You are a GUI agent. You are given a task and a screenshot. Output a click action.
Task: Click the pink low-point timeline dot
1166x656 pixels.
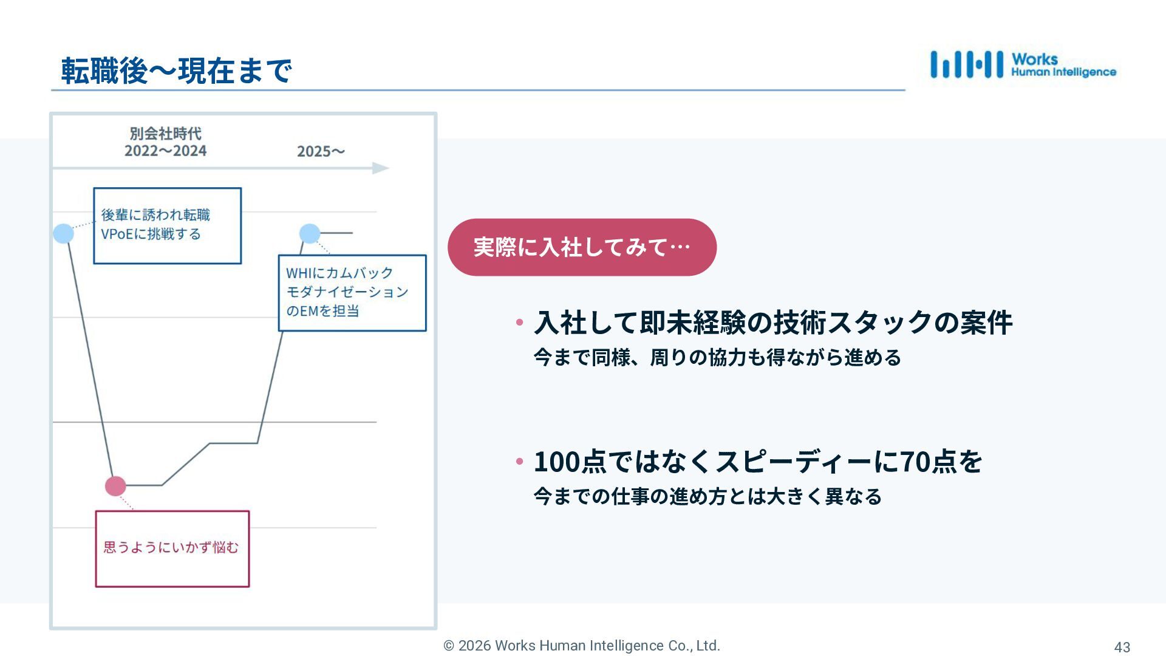tap(115, 486)
